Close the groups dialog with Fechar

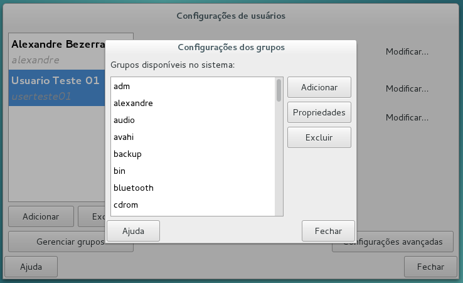tap(328, 231)
